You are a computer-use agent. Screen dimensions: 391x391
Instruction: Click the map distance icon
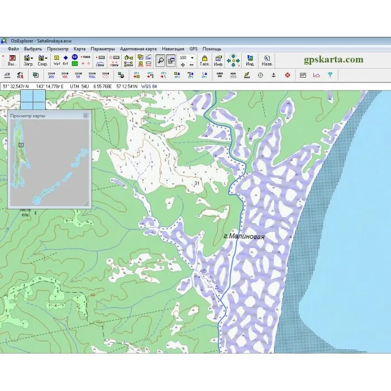pyautogui.click(x=7, y=75)
